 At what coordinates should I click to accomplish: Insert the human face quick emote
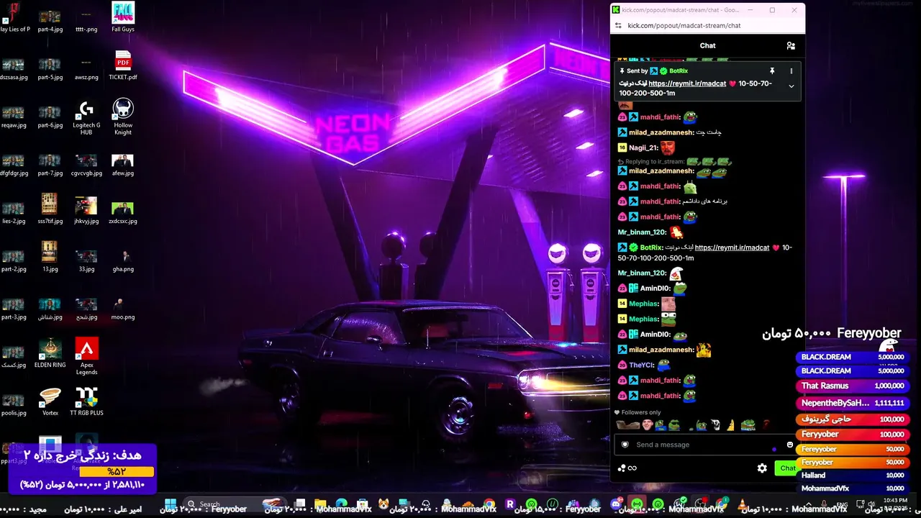pos(647,425)
